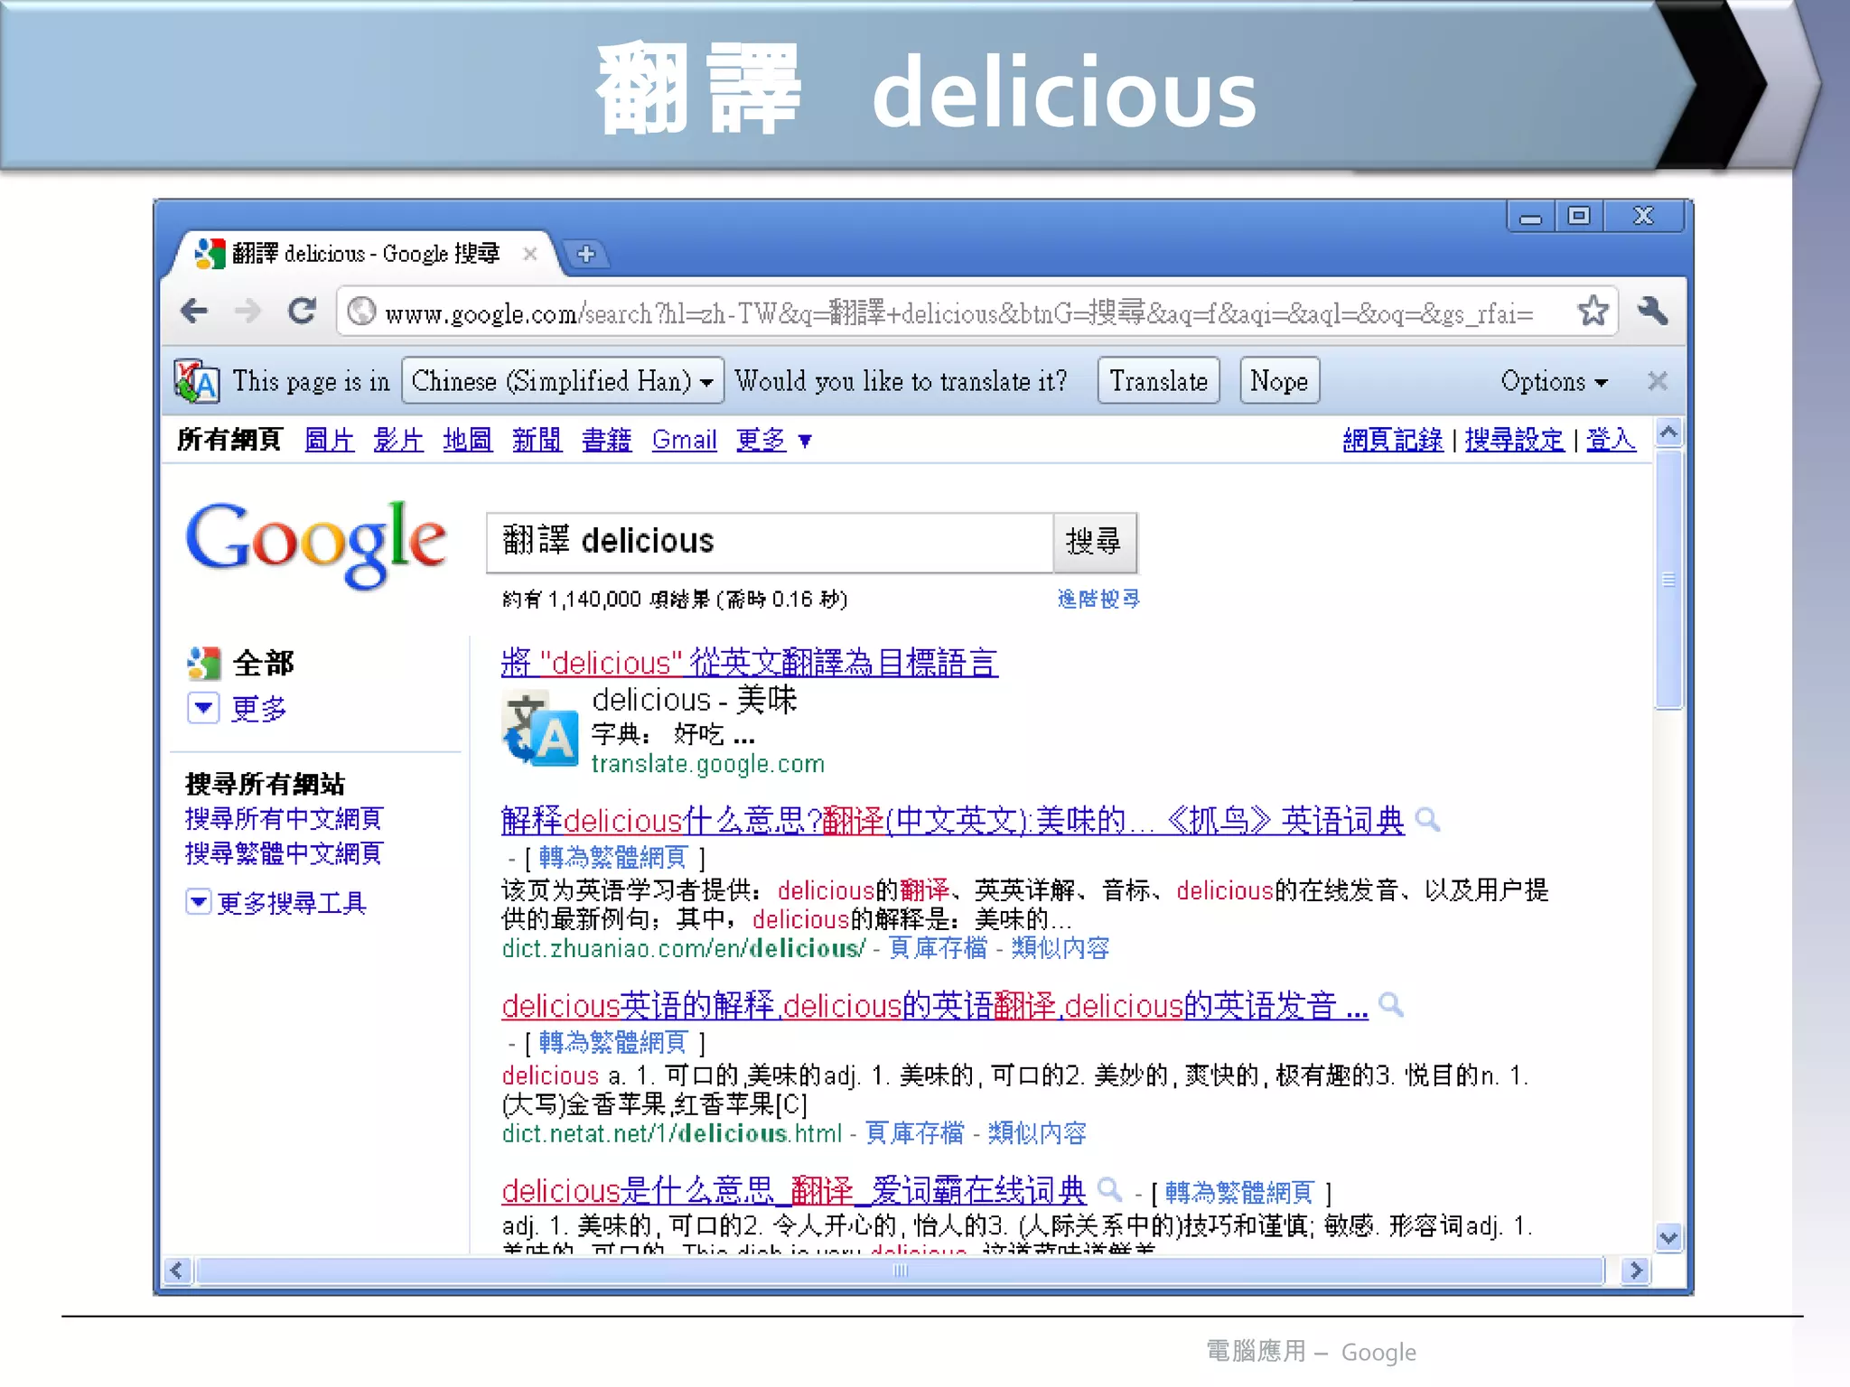Open the 將 "delicious" 從英文翻譯 result
Viewport: 1850px width, 1387px height.
(x=750, y=663)
